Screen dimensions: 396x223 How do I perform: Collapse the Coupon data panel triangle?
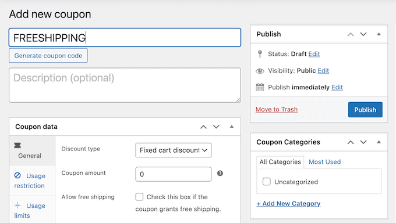[x=232, y=127]
